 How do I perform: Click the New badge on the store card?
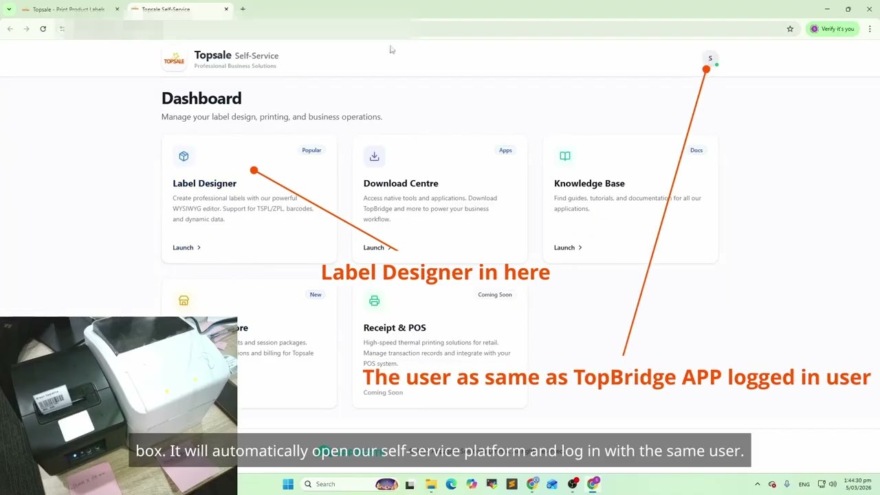[x=316, y=294]
